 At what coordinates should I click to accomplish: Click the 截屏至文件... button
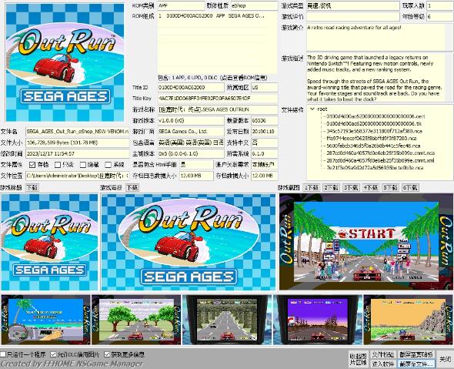(416, 364)
